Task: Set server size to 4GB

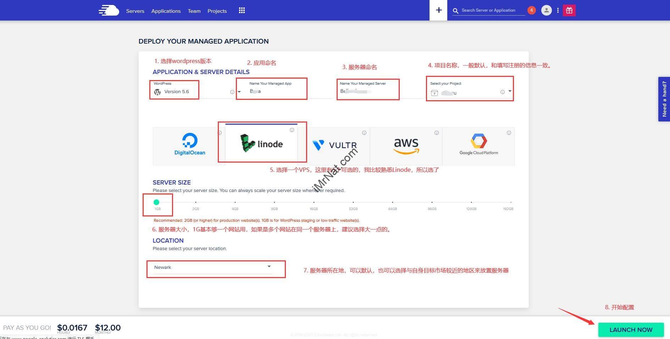Action: (235, 202)
